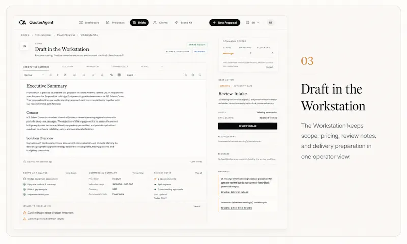Viewport: 407px width, 244px height.
Task: Click the Warning tag under Next Action
Action: 225,86
